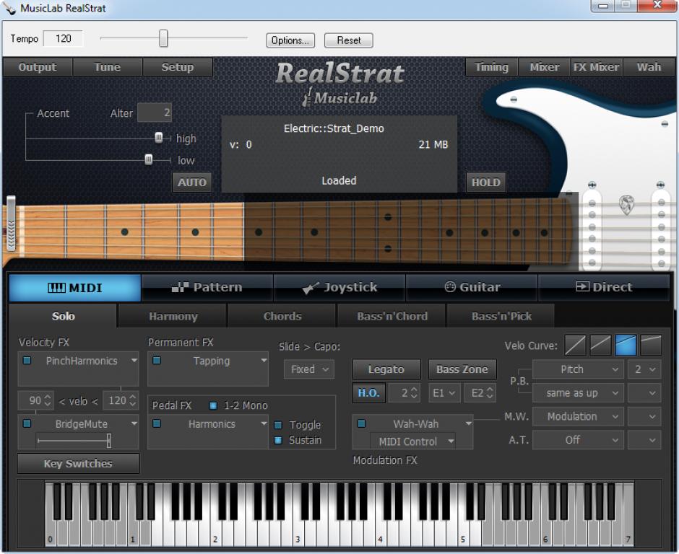This screenshot has width=679, height=554.
Task: Switch to the MIDI mode tab
Action: [75, 288]
